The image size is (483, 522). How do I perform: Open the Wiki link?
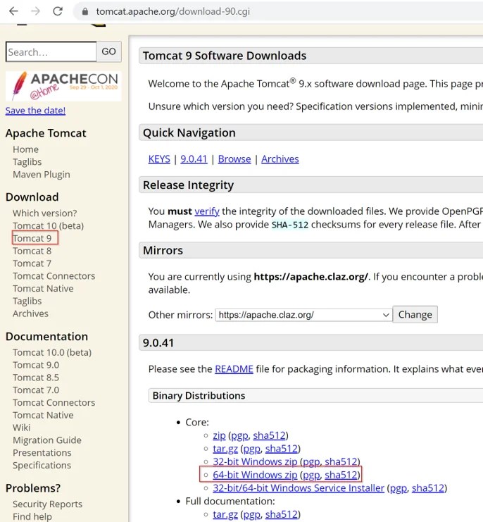click(x=22, y=428)
